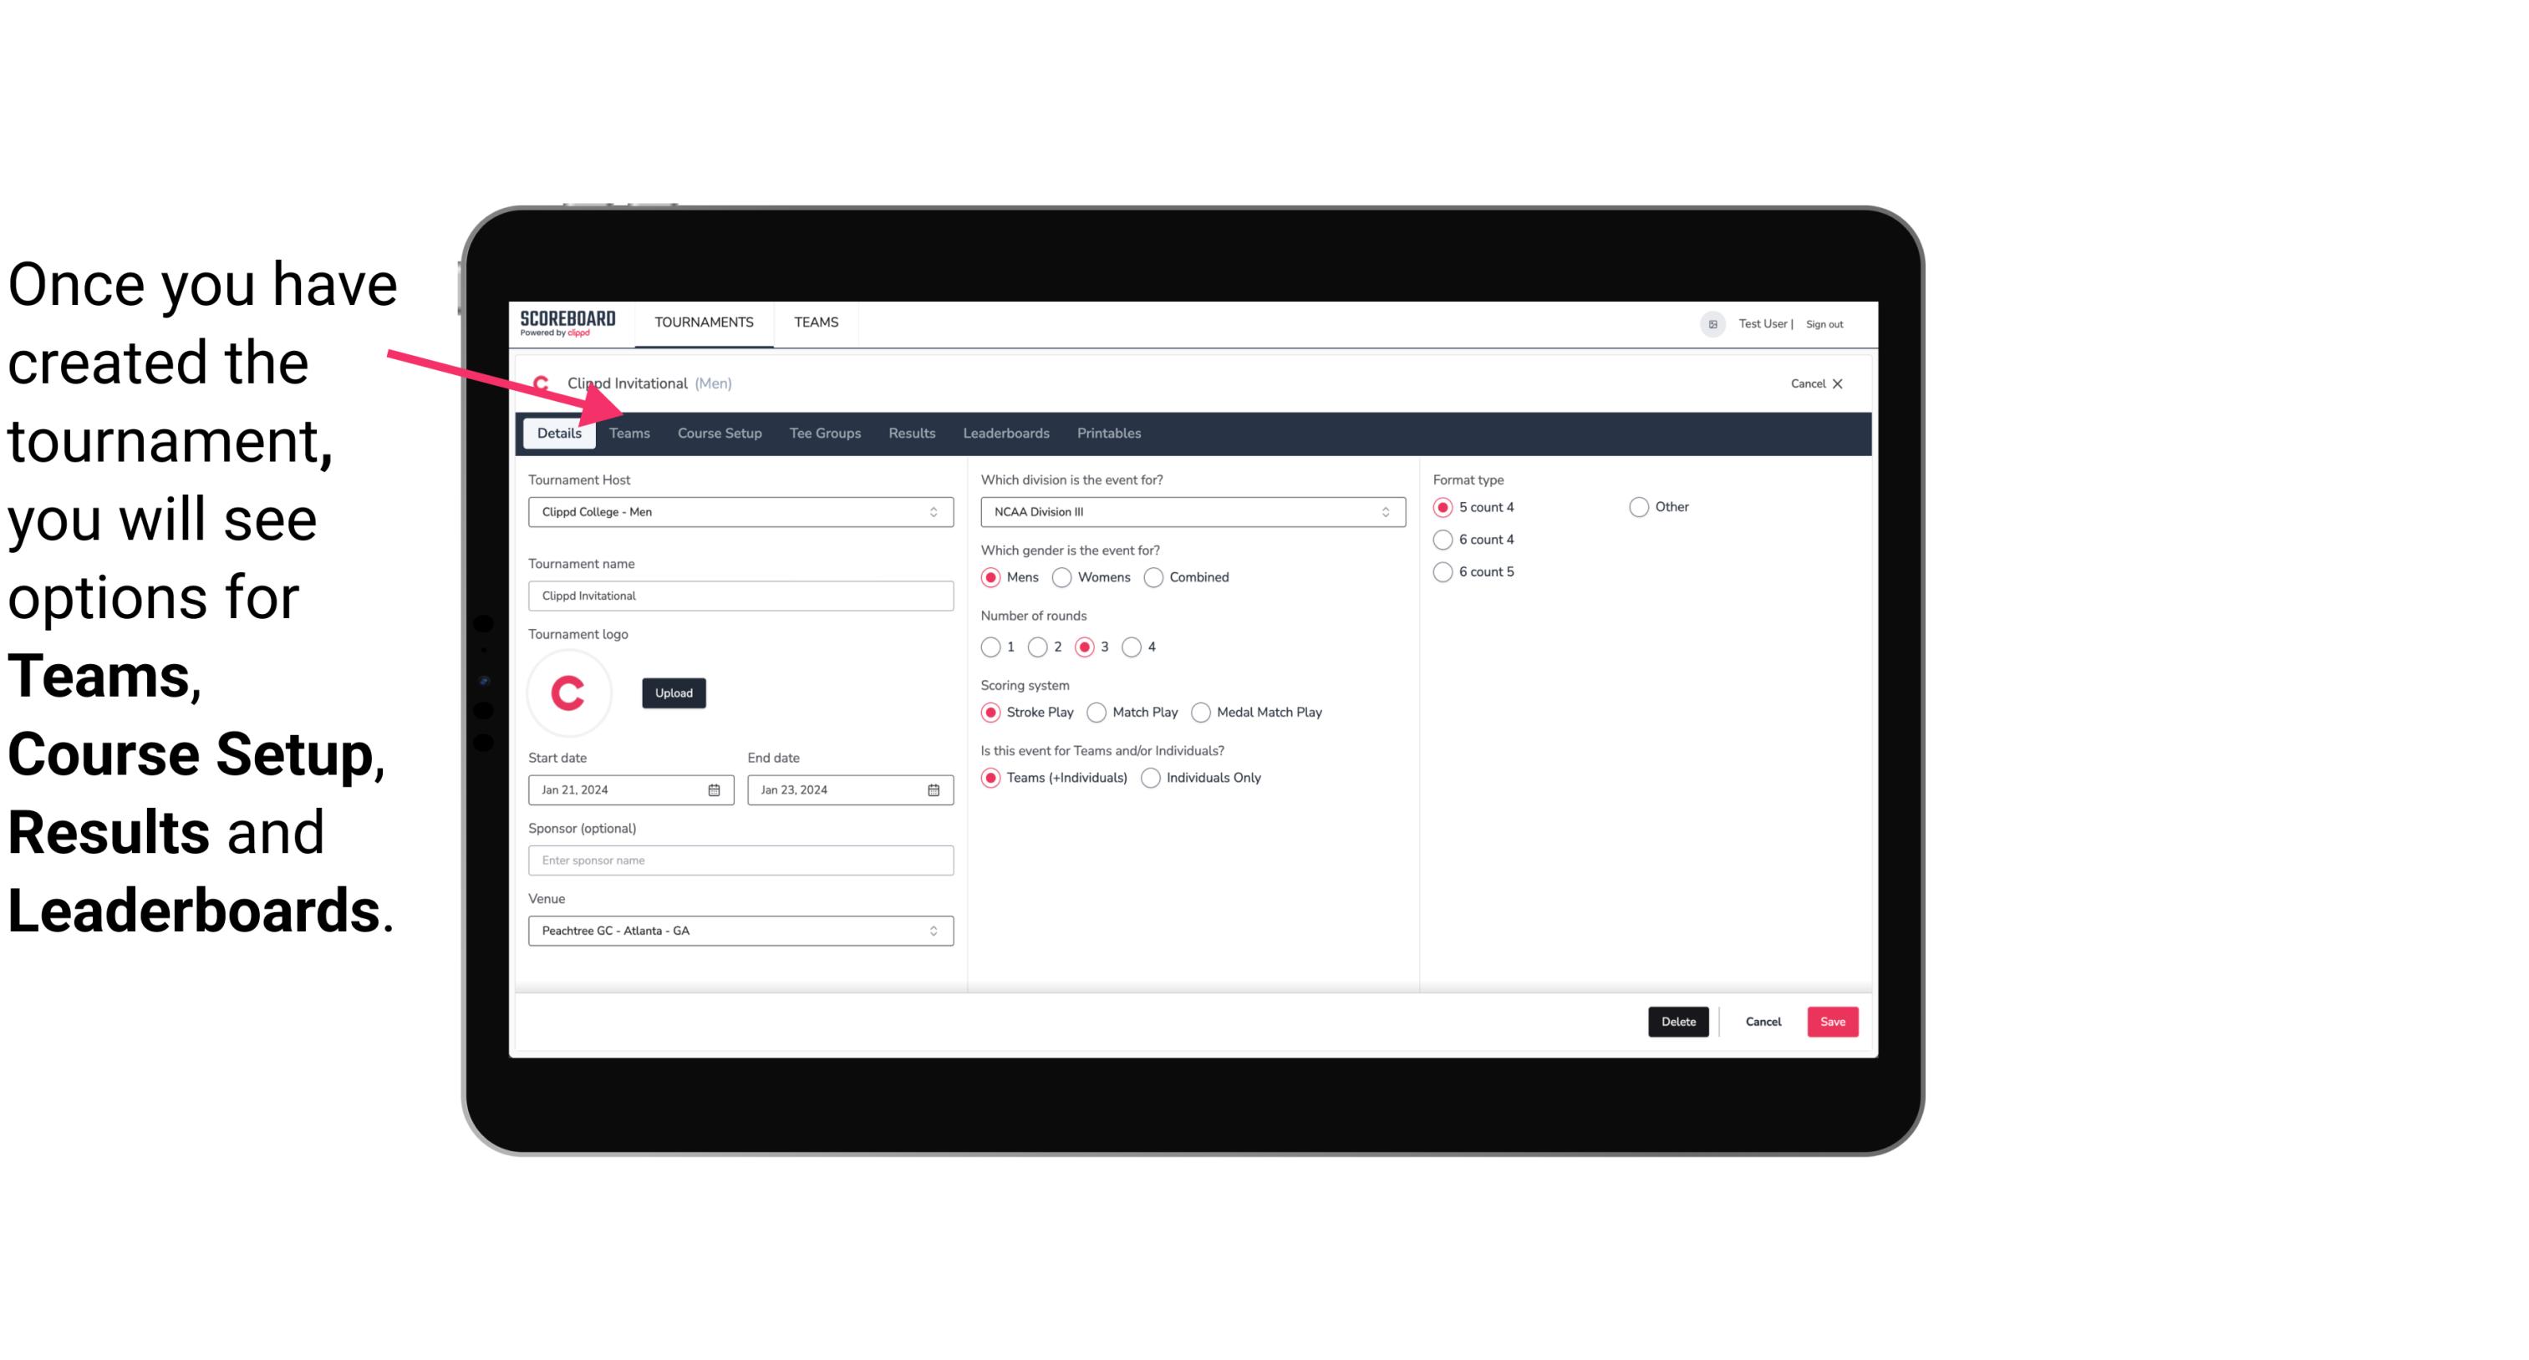2529x1360 pixels.
Task: Click the Sponsor optional input field
Action: [x=739, y=860]
